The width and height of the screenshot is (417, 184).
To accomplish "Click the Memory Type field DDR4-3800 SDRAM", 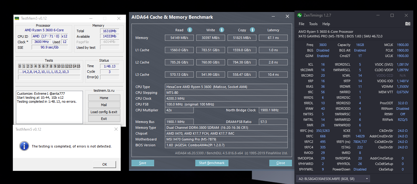I will coord(226,128).
